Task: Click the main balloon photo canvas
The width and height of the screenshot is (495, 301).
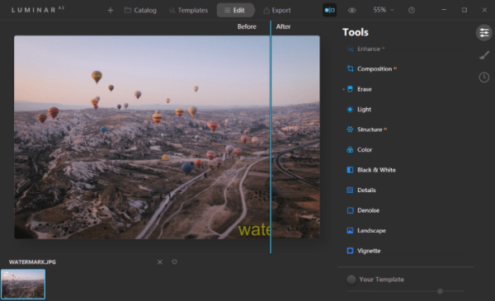Action: (x=167, y=137)
